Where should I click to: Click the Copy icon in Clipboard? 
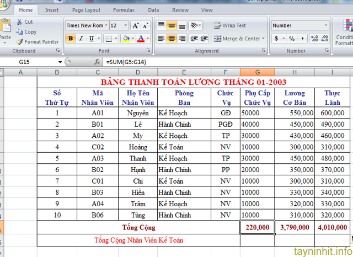[x=20, y=32]
